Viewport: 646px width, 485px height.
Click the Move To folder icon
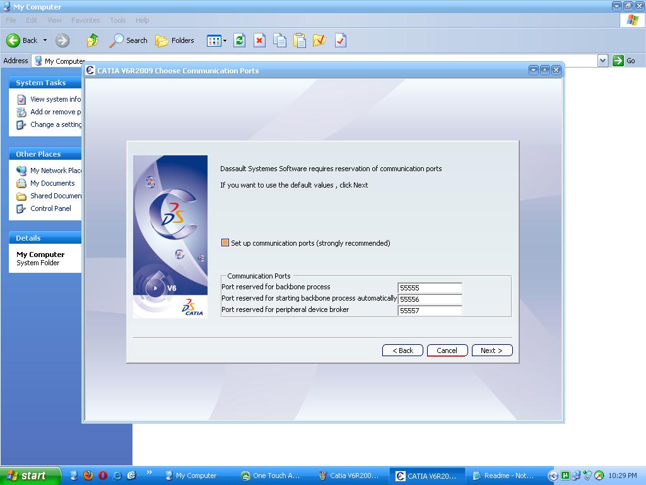tap(319, 40)
